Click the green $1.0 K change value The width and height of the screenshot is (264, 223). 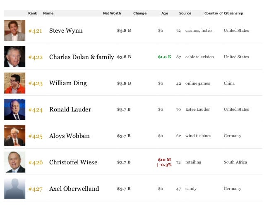tap(165, 57)
